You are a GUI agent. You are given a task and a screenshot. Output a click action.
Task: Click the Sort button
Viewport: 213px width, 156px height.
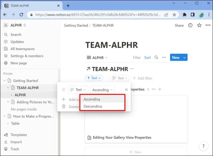tap(147, 58)
